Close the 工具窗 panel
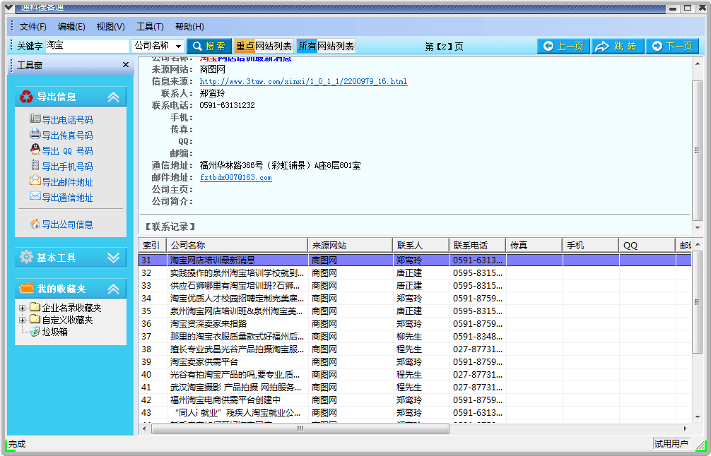Image resolution: width=711 pixels, height=456 pixels. click(x=126, y=65)
